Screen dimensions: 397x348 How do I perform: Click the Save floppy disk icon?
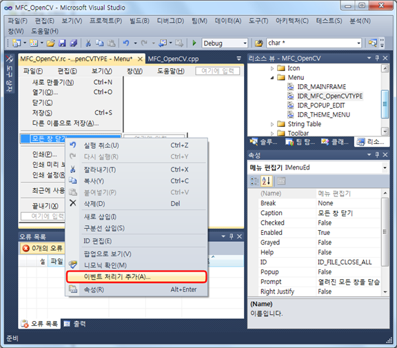coord(62,43)
